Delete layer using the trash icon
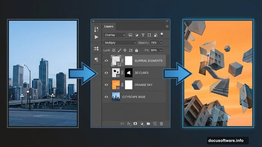262x147 pixels. click(161, 124)
